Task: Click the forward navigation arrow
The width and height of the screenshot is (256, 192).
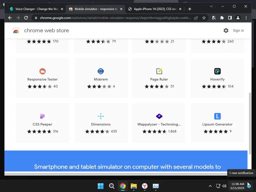Action: 18,18
